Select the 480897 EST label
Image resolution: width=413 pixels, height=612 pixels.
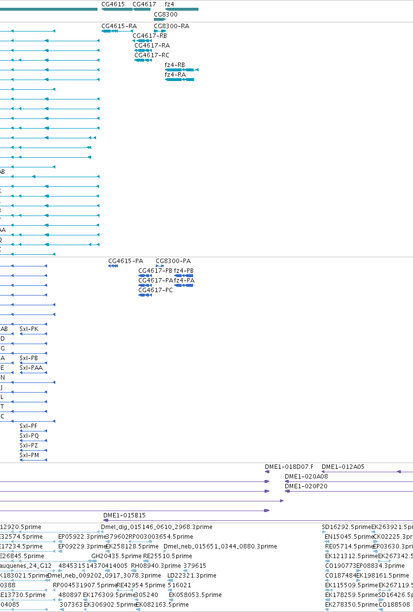pos(70,595)
